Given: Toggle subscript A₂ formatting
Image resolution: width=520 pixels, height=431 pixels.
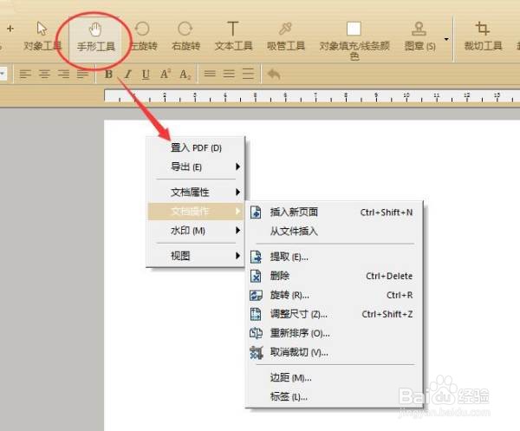Looking at the screenshot, I should [x=185, y=75].
